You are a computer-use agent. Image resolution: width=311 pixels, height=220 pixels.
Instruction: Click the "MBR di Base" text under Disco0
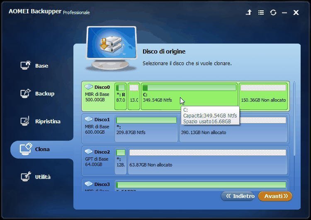point(97,94)
